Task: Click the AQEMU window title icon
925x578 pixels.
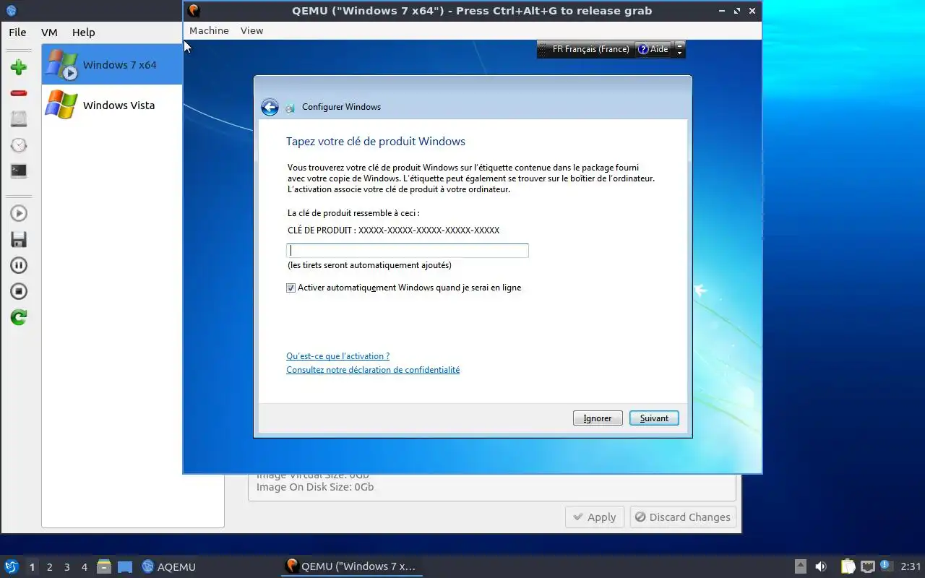Action: pos(11,10)
